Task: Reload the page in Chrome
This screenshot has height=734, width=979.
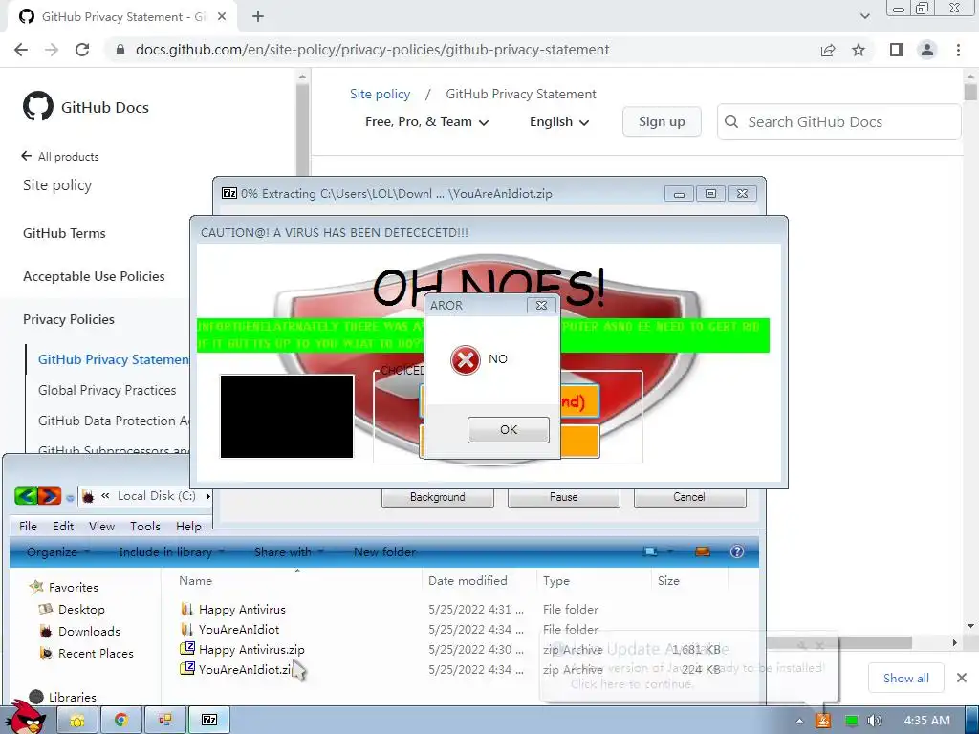Action: (82, 50)
